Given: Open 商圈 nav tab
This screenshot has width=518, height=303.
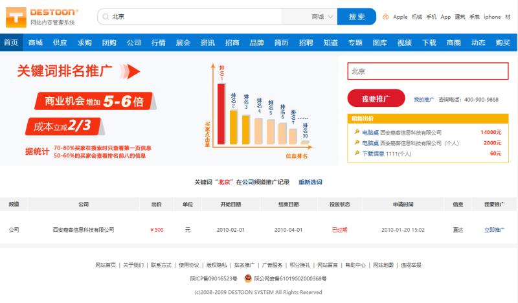Looking at the screenshot, I should coord(454,42).
